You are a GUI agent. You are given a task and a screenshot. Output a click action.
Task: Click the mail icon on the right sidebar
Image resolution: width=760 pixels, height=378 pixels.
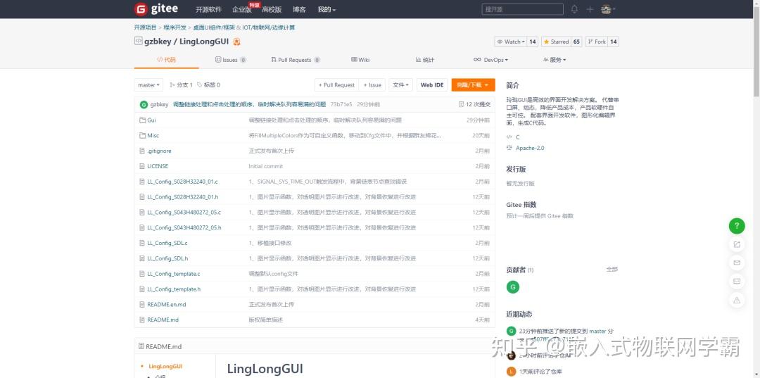737,263
